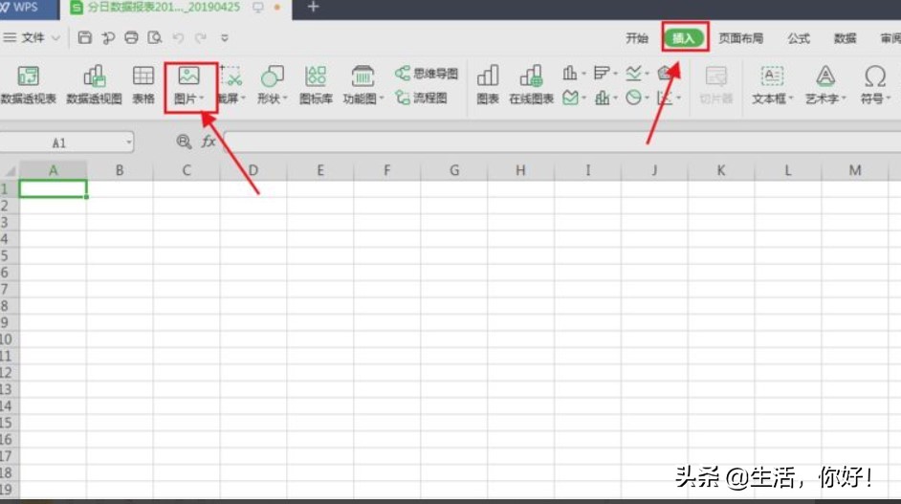
Task: Click the Save icon in quick toolbar
Action: [x=85, y=38]
